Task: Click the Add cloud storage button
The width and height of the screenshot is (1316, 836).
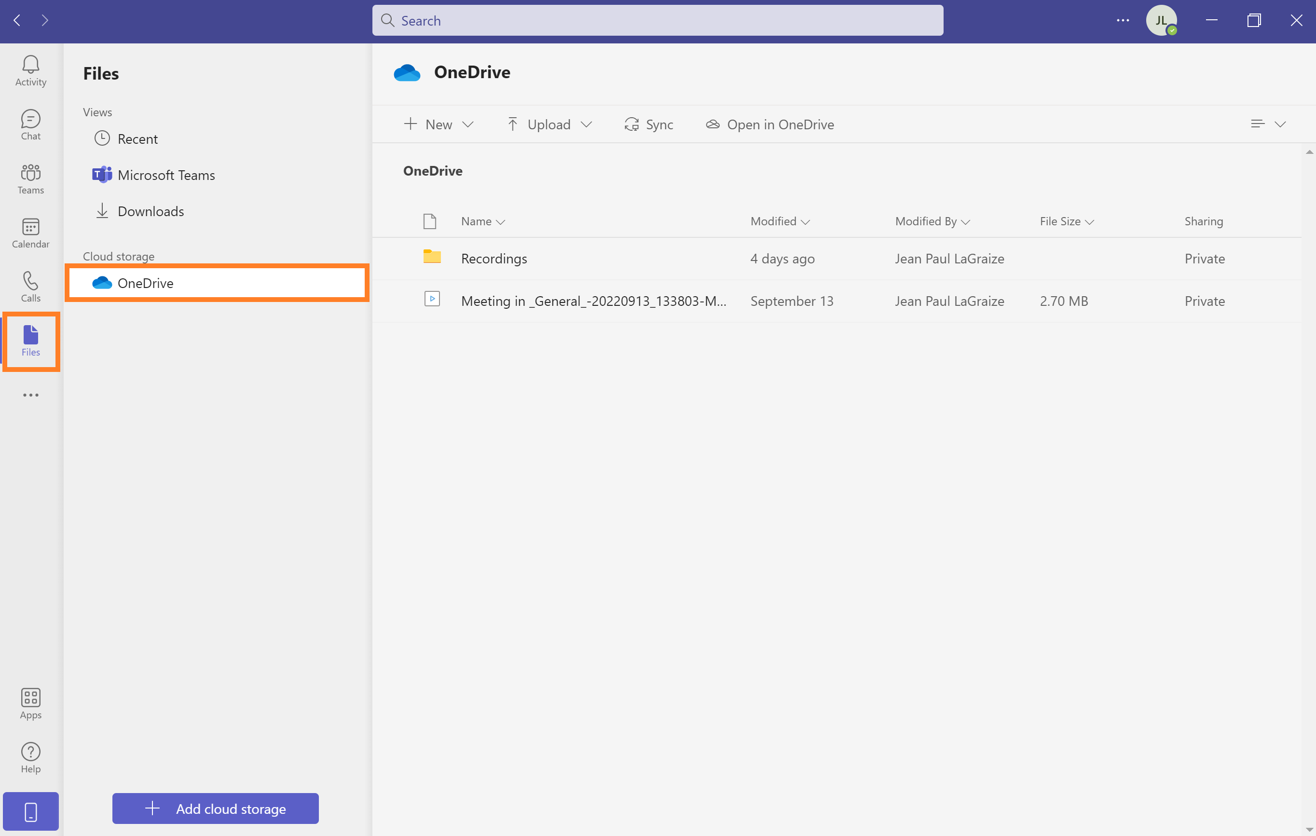Action: pyautogui.click(x=215, y=808)
